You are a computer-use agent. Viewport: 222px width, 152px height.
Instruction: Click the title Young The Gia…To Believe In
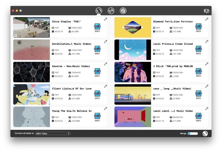click(72, 111)
